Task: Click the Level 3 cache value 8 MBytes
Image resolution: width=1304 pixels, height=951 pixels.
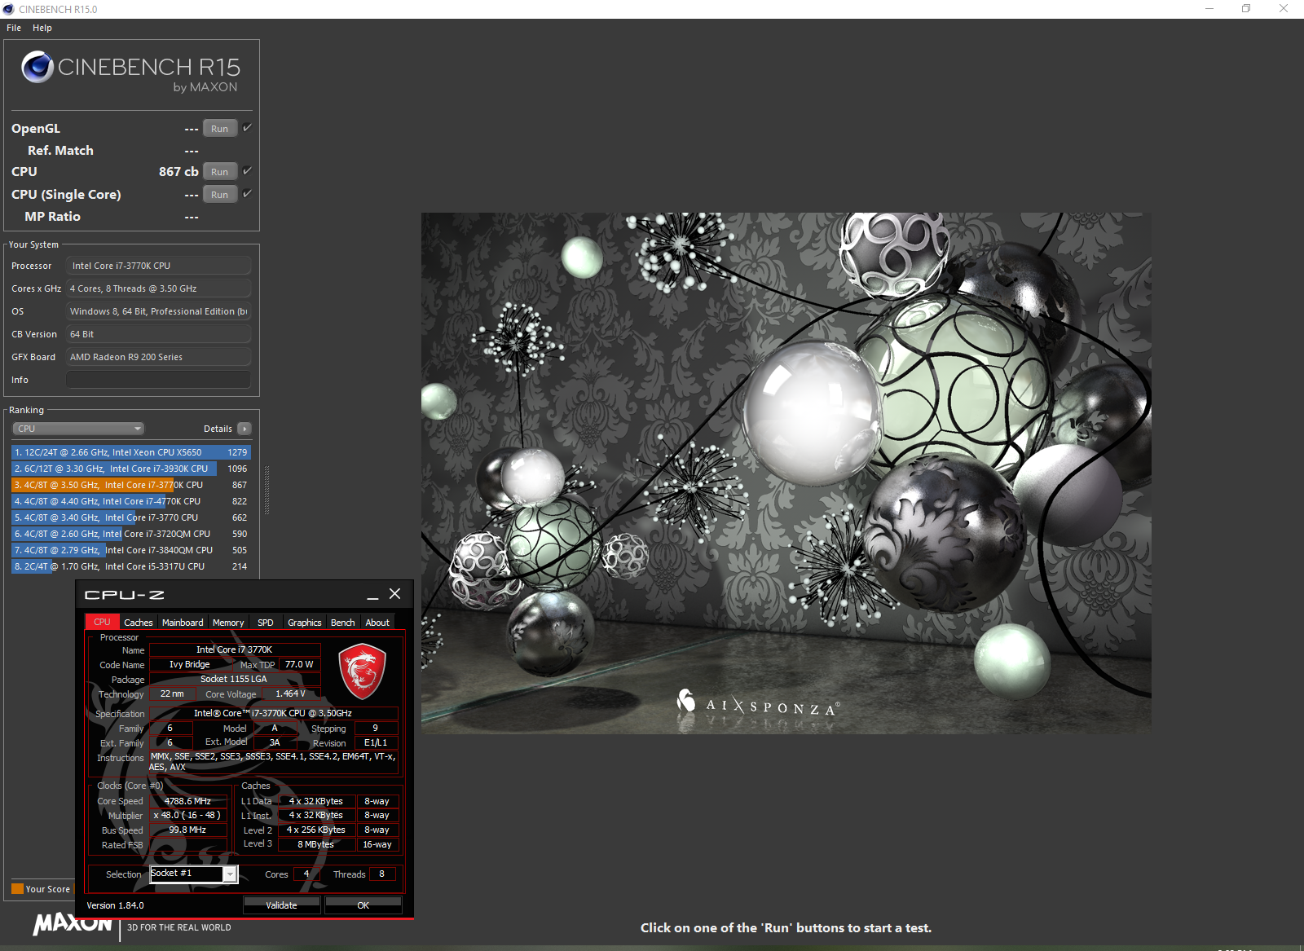Action: point(315,844)
